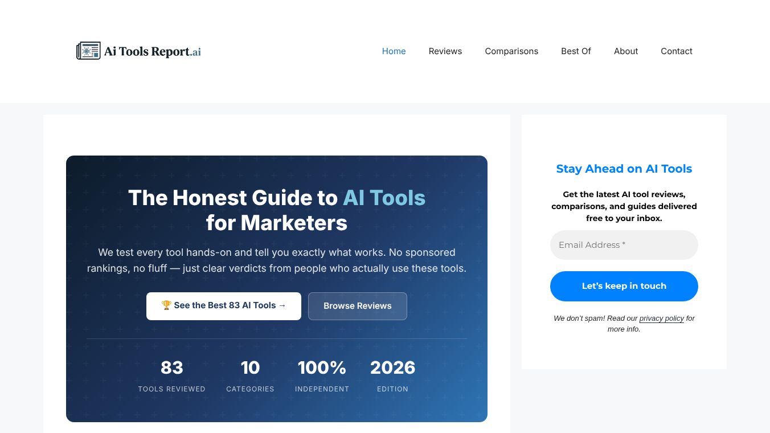Go to the Best Of page
Viewport: 770px width, 433px height.
[x=576, y=51]
